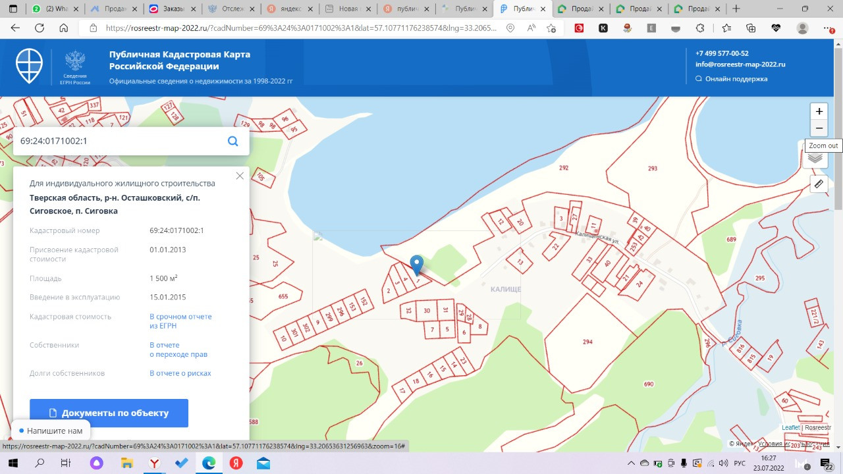Click the cadastral number search field

tap(119, 141)
